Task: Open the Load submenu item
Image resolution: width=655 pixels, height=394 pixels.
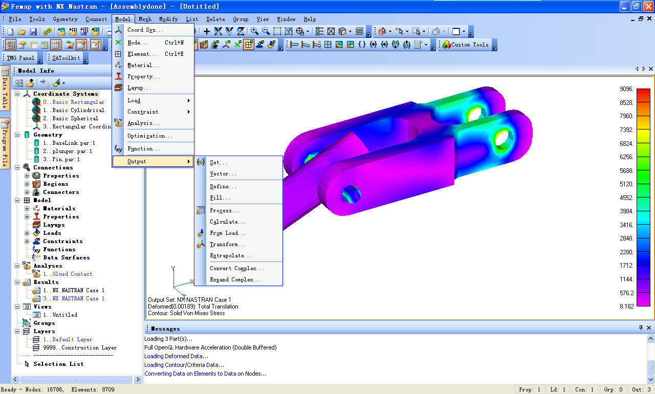Action: (153, 100)
